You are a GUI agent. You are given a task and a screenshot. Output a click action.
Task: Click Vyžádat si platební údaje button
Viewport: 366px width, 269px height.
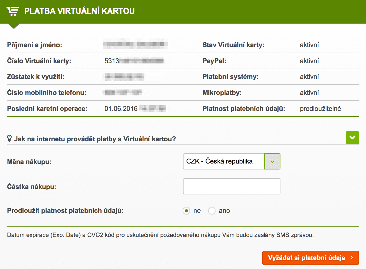[x=311, y=258]
